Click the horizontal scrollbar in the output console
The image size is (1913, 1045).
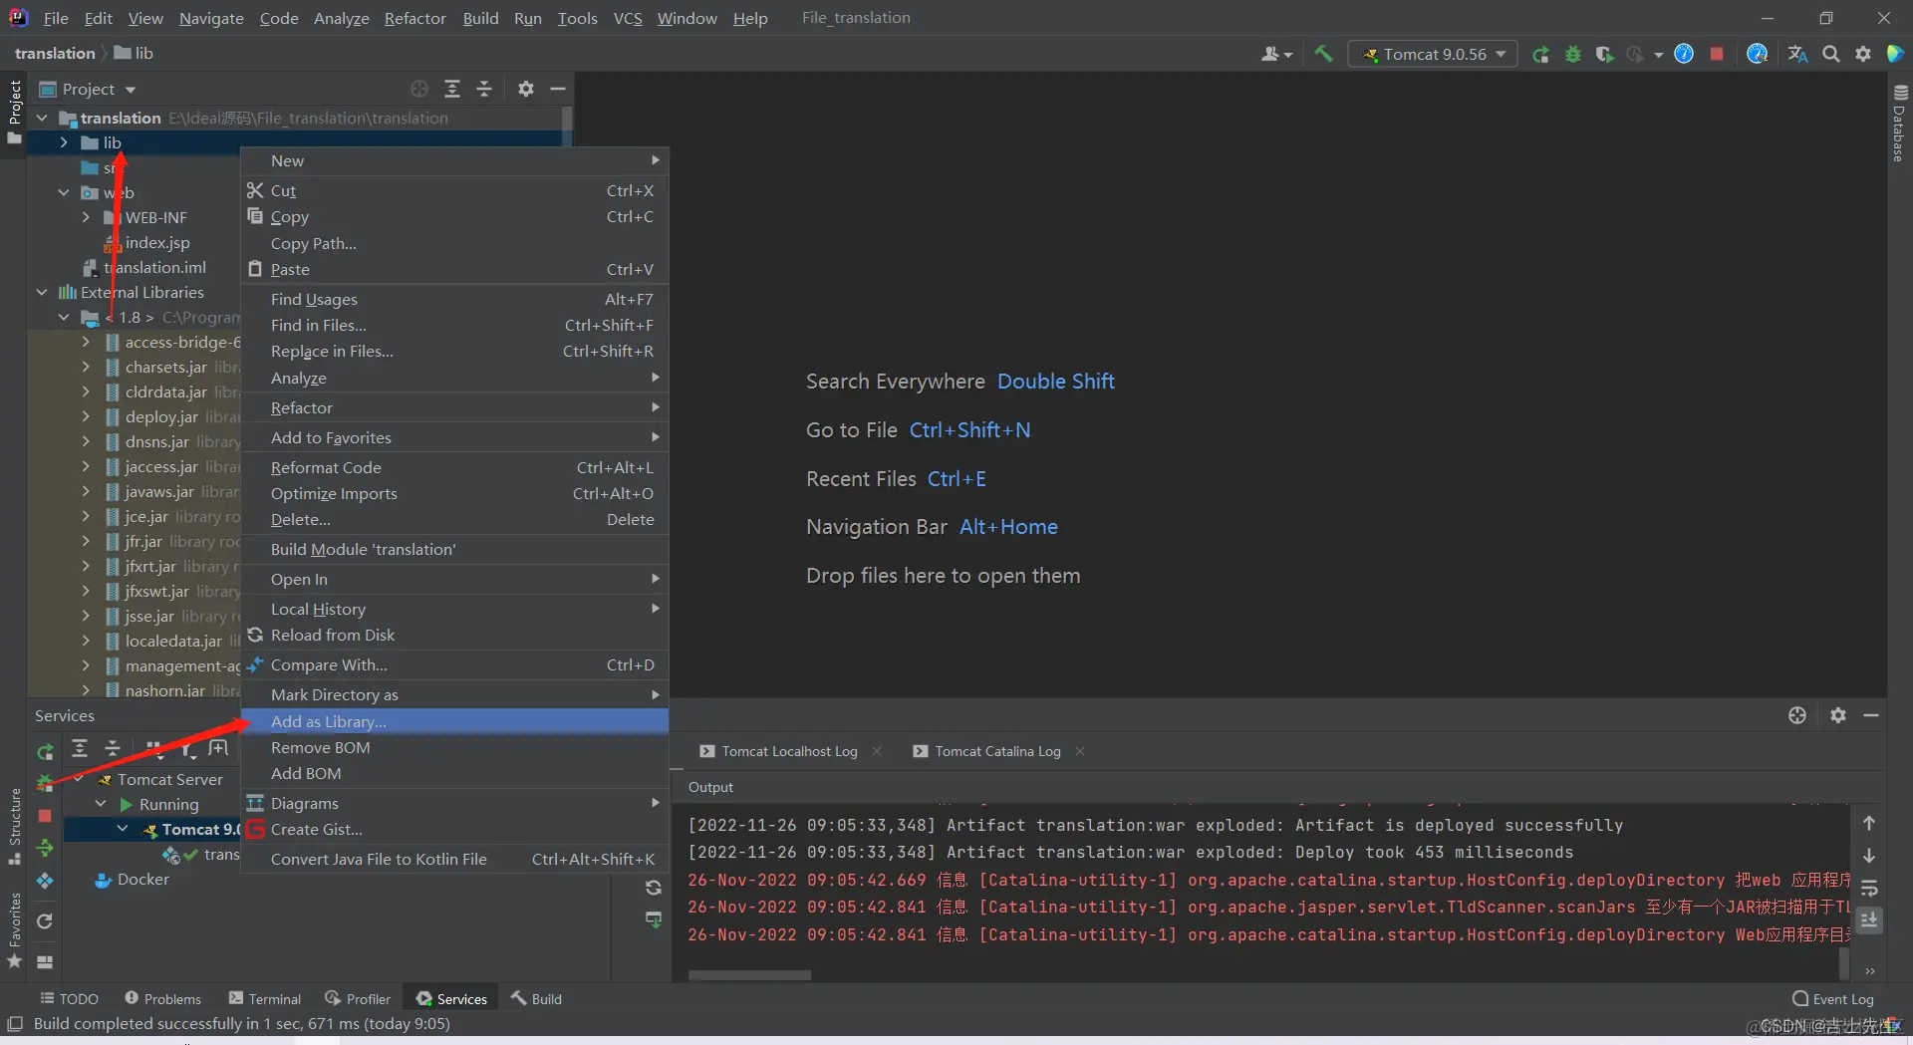pyautogui.click(x=749, y=975)
